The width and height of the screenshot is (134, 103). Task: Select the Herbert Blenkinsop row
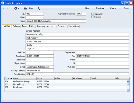point(66,82)
